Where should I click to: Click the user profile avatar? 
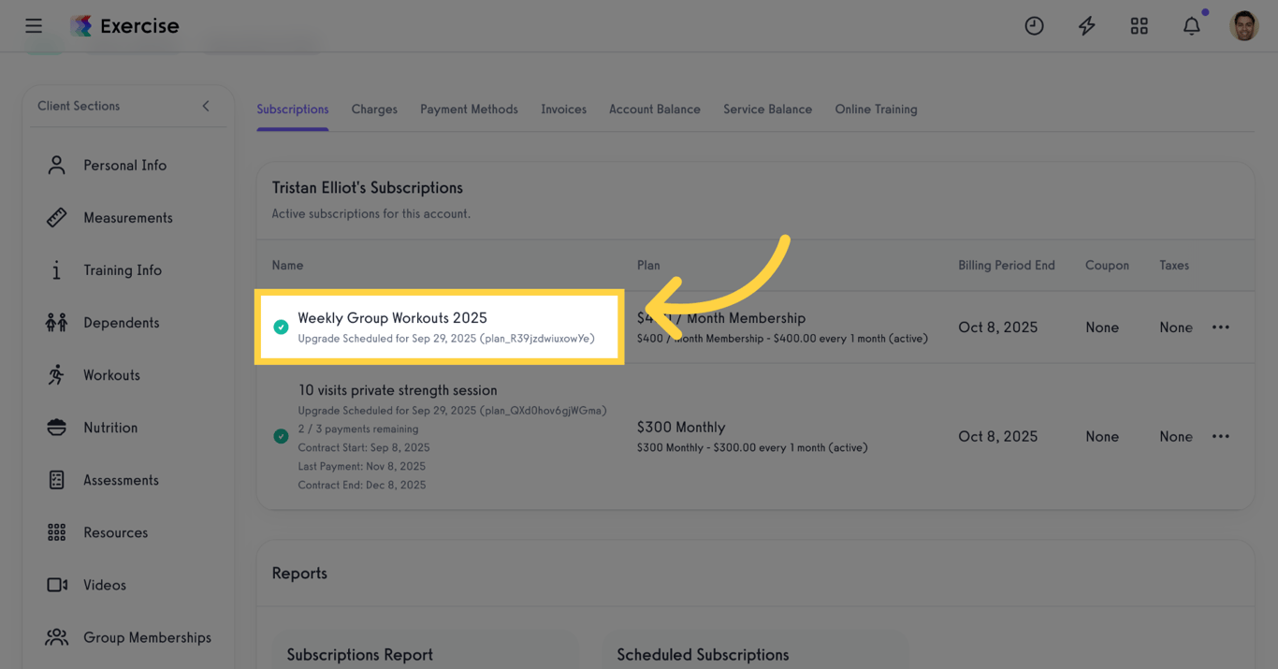click(x=1243, y=26)
